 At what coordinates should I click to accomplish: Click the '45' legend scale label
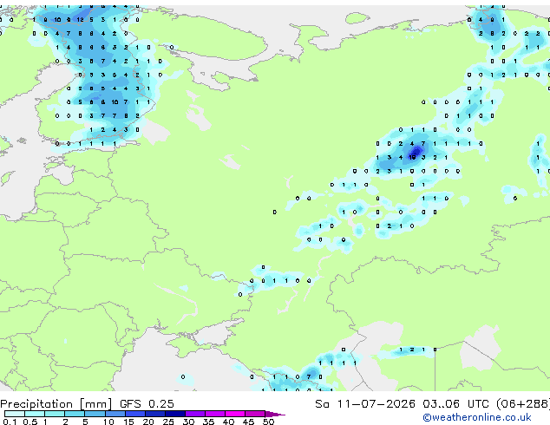click(x=248, y=422)
